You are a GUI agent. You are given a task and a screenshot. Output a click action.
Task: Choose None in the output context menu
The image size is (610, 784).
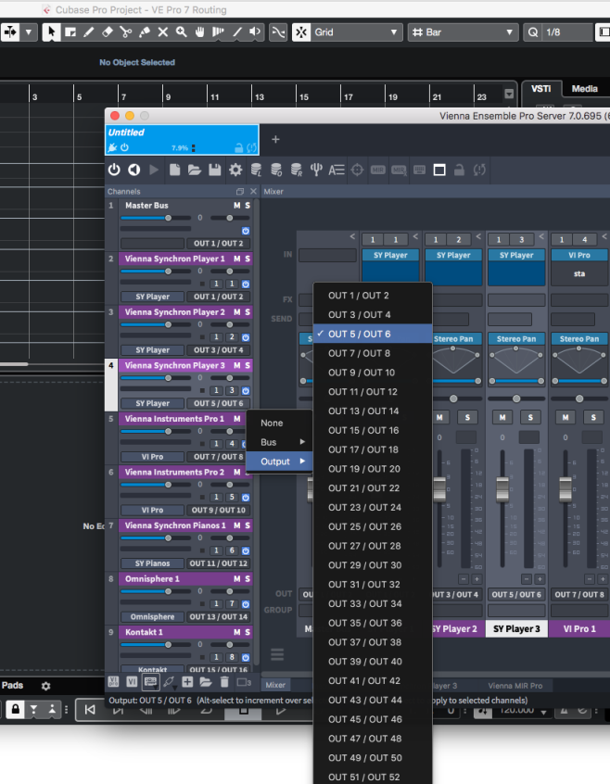click(x=279, y=423)
